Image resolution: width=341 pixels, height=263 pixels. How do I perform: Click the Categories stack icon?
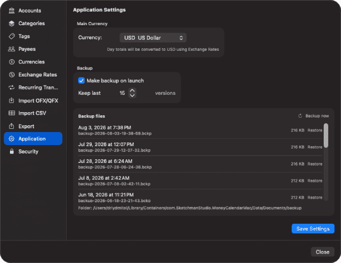[12, 24]
